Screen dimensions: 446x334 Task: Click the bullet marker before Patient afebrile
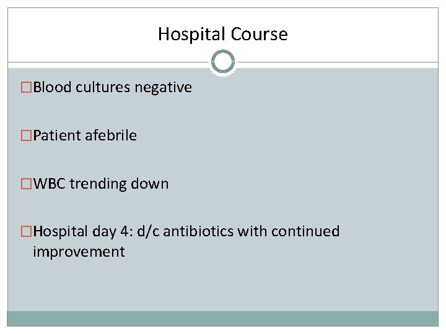click(27, 136)
